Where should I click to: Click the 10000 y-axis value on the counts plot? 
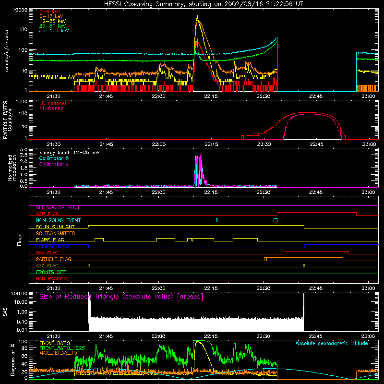pyautogui.click(x=20, y=10)
